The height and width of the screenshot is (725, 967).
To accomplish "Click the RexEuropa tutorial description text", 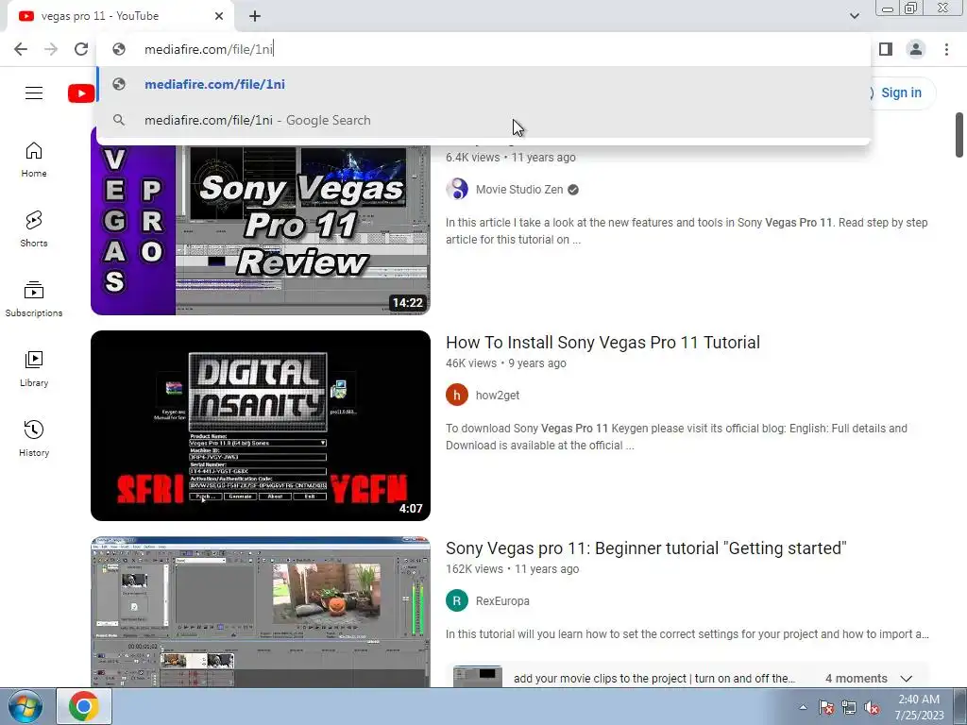I will pyautogui.click(x=687, y=634).
